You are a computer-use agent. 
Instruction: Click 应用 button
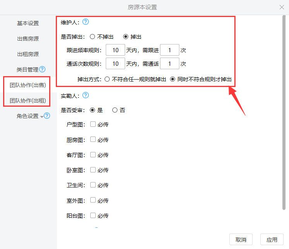tap(272, 239)
